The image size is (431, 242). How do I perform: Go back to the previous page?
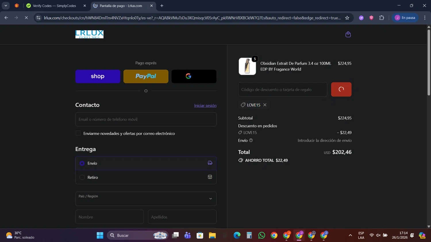[x=6, y=18]
